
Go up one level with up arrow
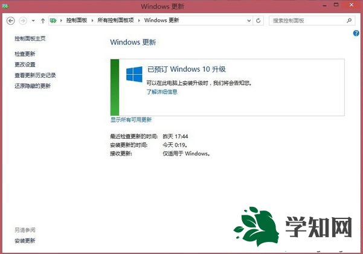click(43, 21)
